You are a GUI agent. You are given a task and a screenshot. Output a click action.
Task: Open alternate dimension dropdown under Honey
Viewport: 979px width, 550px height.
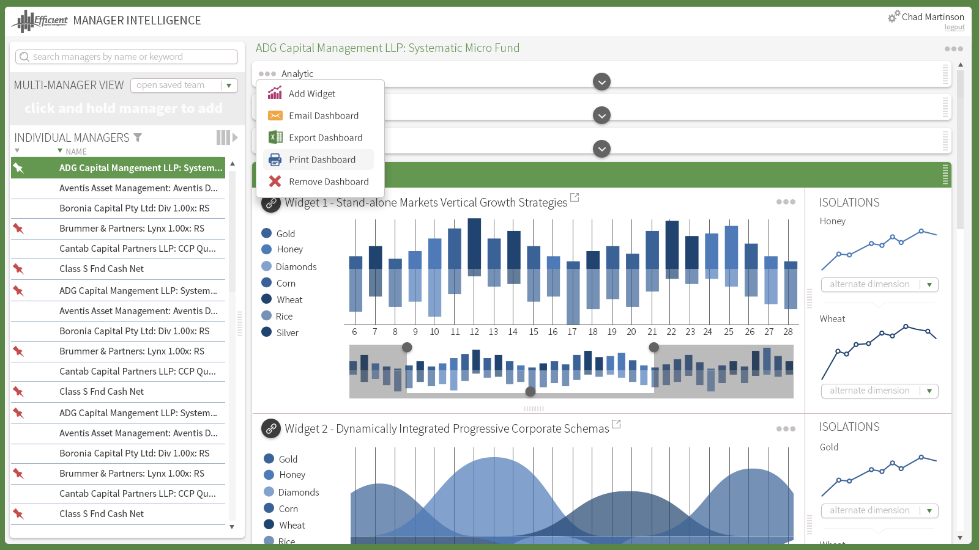tap(880, 285)
